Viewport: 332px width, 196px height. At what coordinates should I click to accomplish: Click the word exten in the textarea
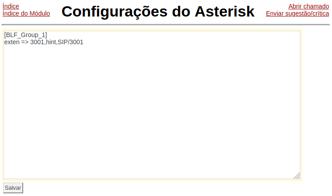pos(12,42)
